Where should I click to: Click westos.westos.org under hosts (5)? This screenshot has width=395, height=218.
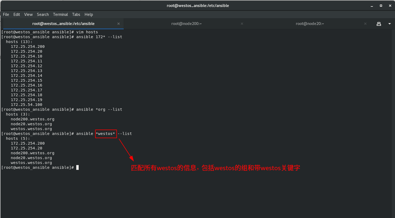point(31,163)
